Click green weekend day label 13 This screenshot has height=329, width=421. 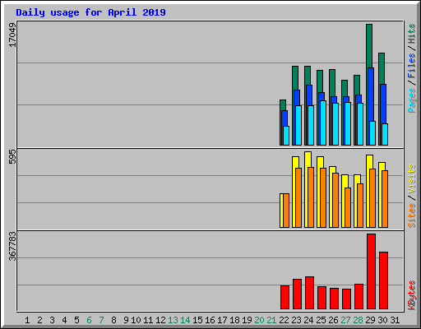pyautogui.click(x=173, y=320)
